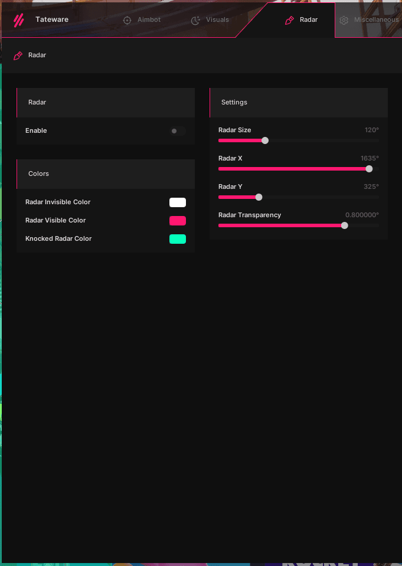Click the Radar Y slider handle
Viewport: 402px width, 566px height.
[x=259, y=197]
